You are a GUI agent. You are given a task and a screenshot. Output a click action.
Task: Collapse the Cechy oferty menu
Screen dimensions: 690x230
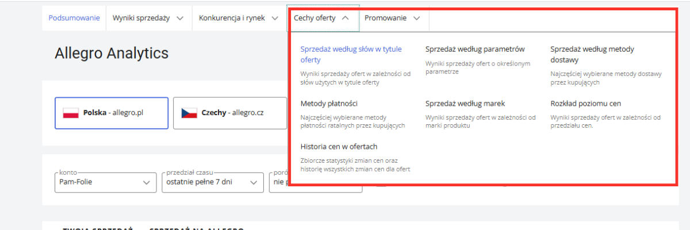point(322,18)
